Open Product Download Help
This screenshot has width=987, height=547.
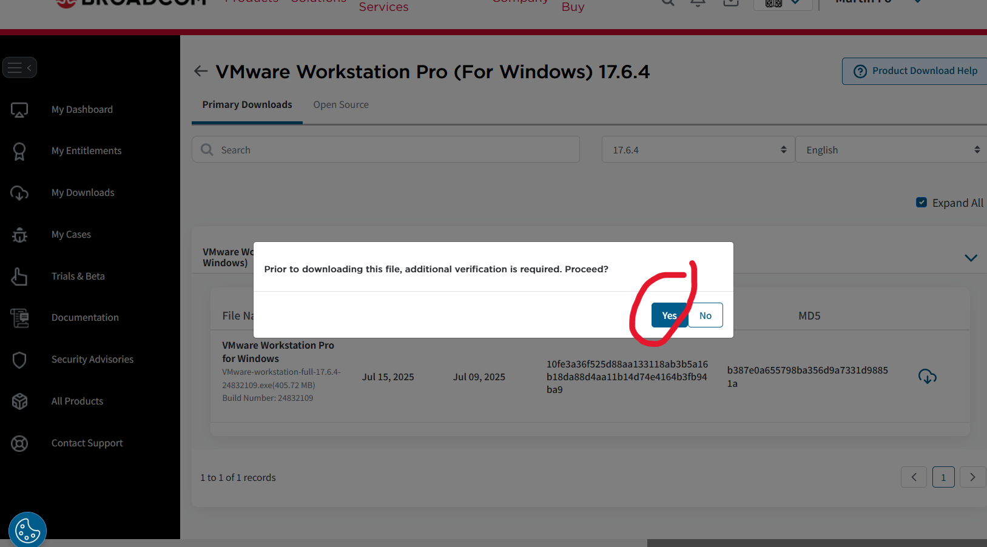(916, 71)
